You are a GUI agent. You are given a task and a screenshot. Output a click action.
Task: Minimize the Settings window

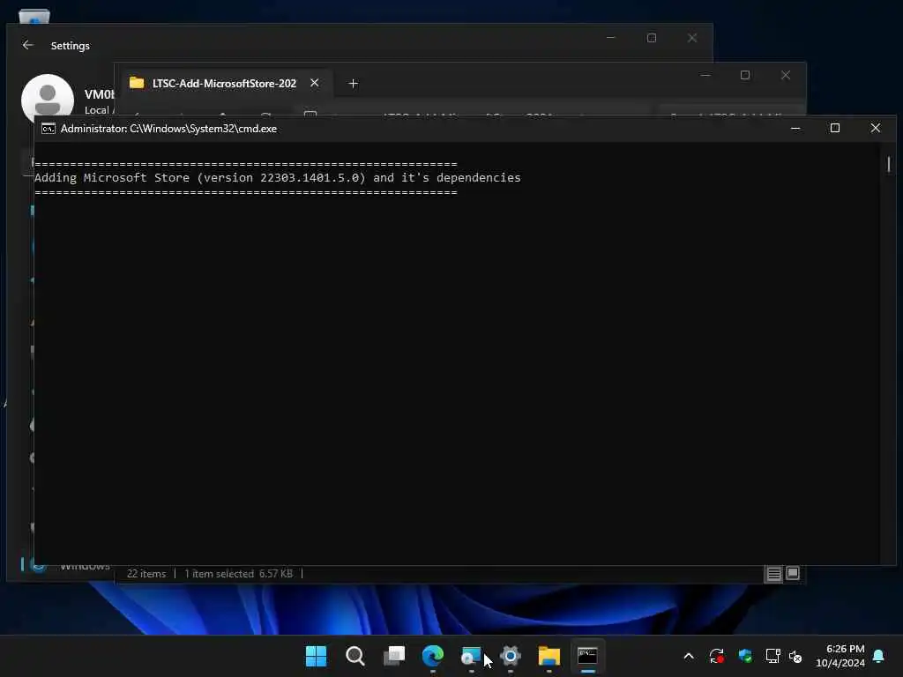(611, 38)
